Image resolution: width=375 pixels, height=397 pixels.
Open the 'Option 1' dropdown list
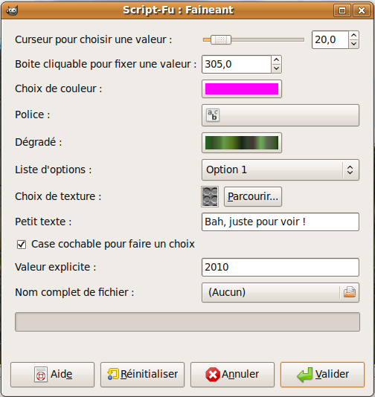point(281,170)
